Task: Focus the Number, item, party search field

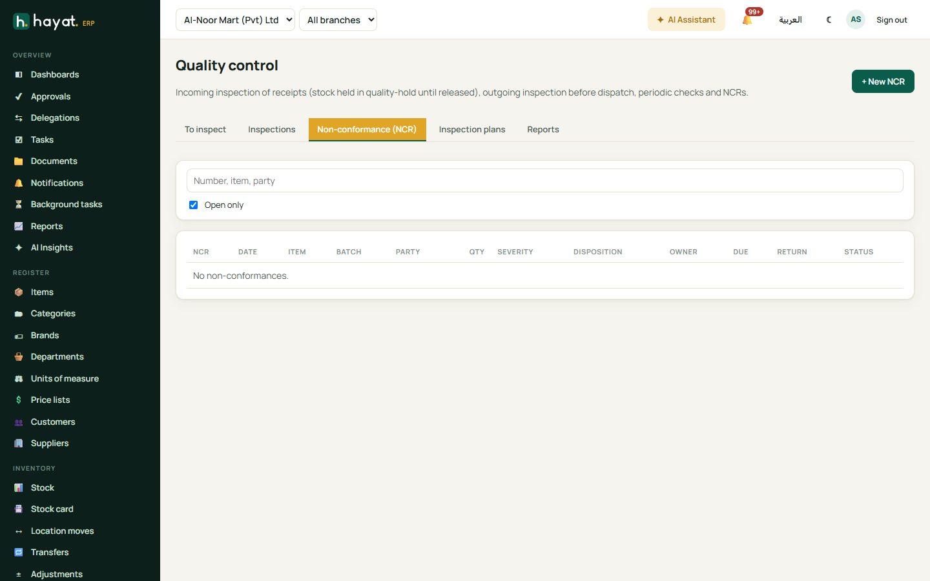Action: (x=544, y=181)
